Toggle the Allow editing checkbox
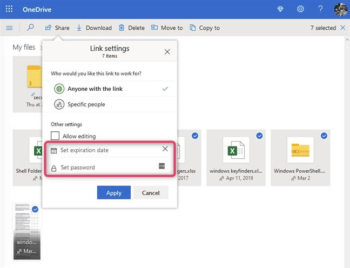Image resolution: width=350 pixels, height=268 pixels. pyautogui.click(x=55, y=136)
